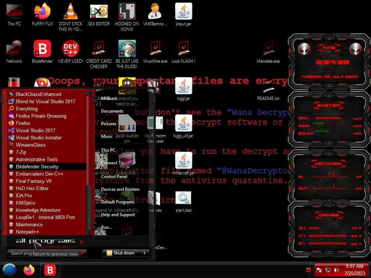Click Firefox in the taskbar
Viewport: 371px width, 278px height.
click(x=29, y=270)
